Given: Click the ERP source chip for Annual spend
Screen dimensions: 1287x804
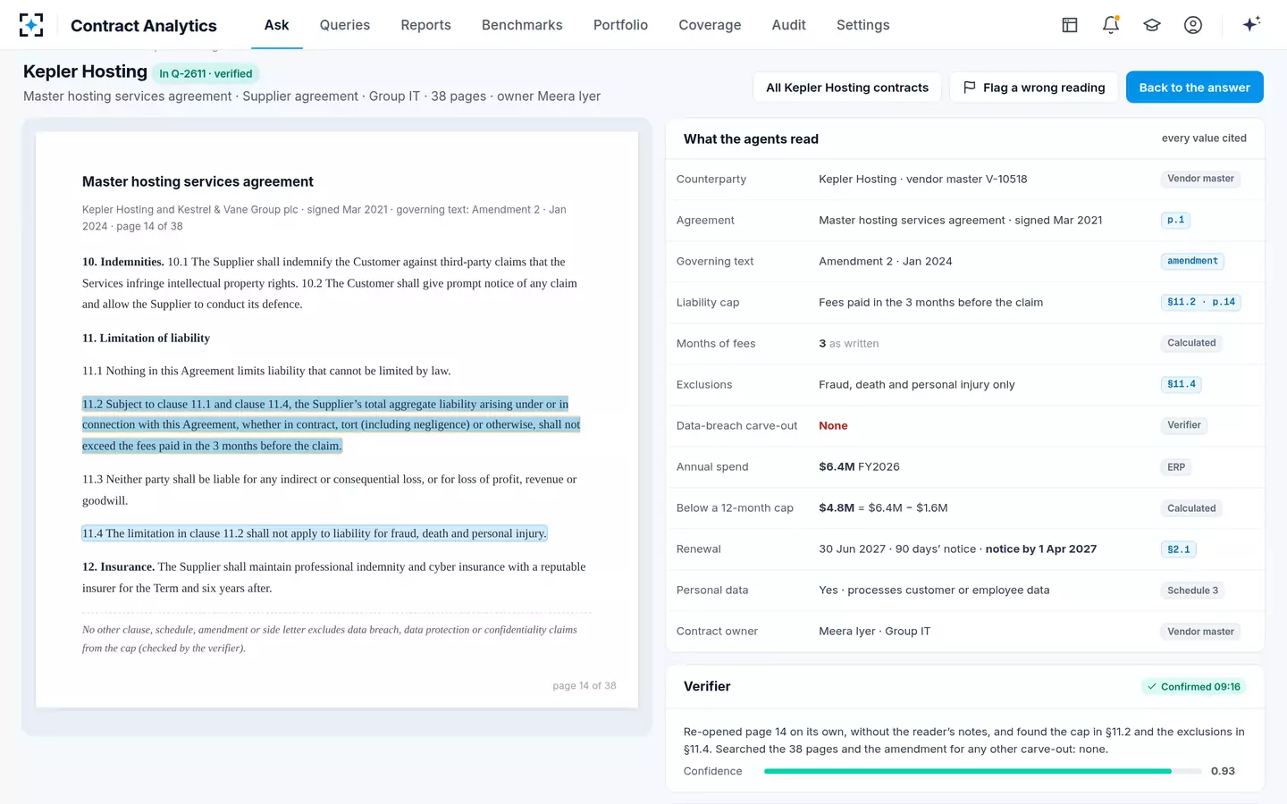Looking at the screenshot, I should (x=1176, y=467).
